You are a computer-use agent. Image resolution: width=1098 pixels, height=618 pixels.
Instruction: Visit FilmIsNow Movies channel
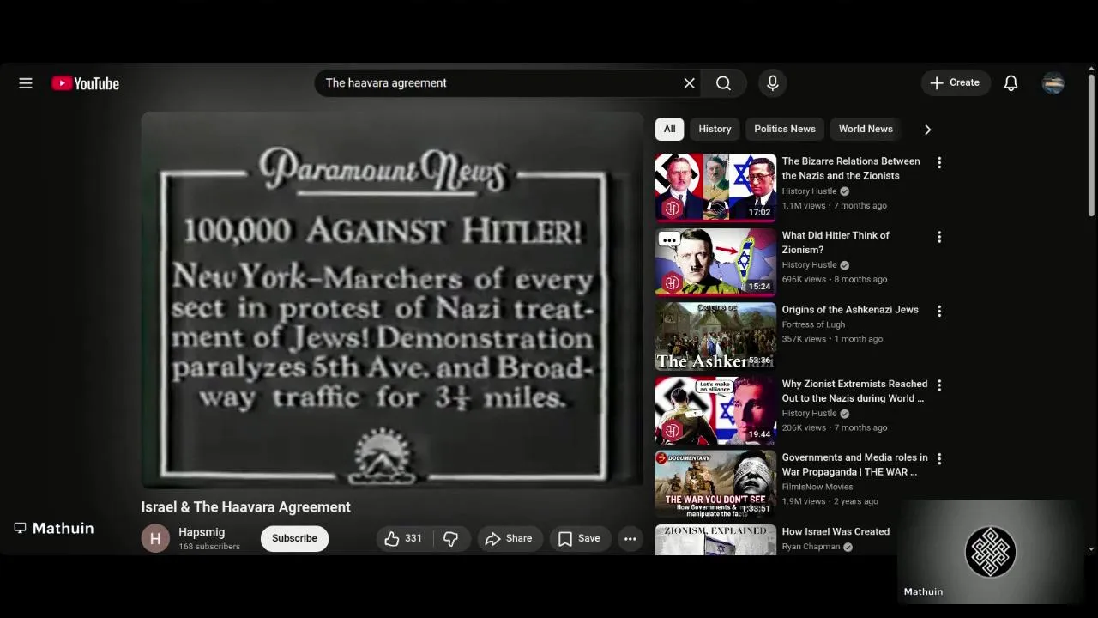pyautogui.click(x=817, y=487)
